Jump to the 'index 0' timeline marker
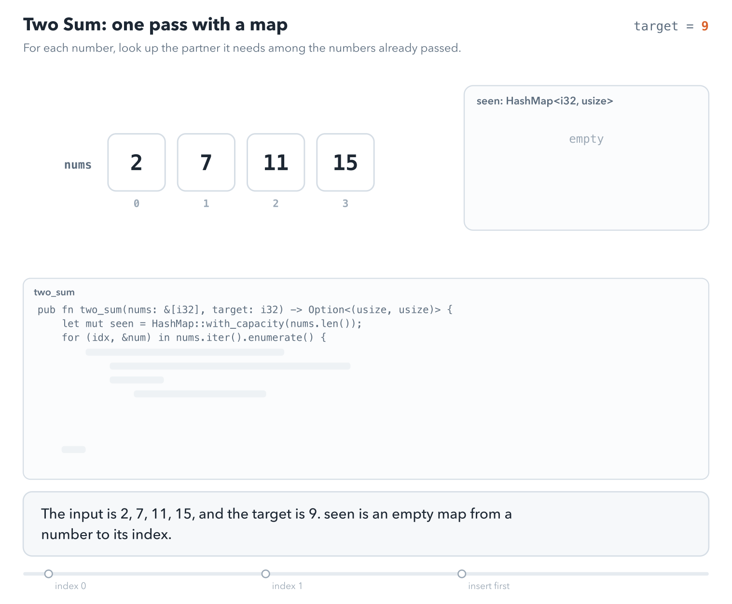Viewport: 732px width, 604px height. 48,574
